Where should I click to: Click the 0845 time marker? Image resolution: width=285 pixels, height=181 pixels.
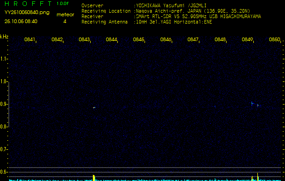coord(138,39)
